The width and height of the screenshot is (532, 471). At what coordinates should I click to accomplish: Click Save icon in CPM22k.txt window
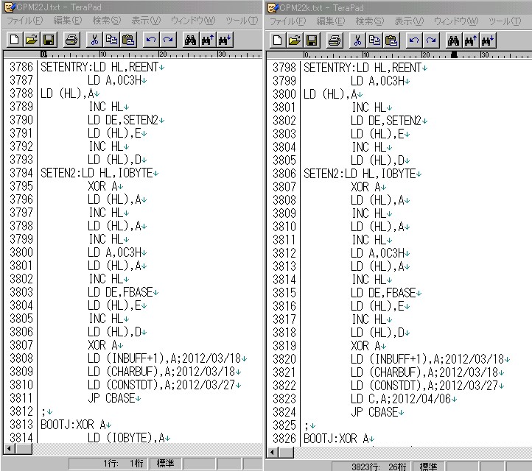pyautogui.click(x=312, y=40)
